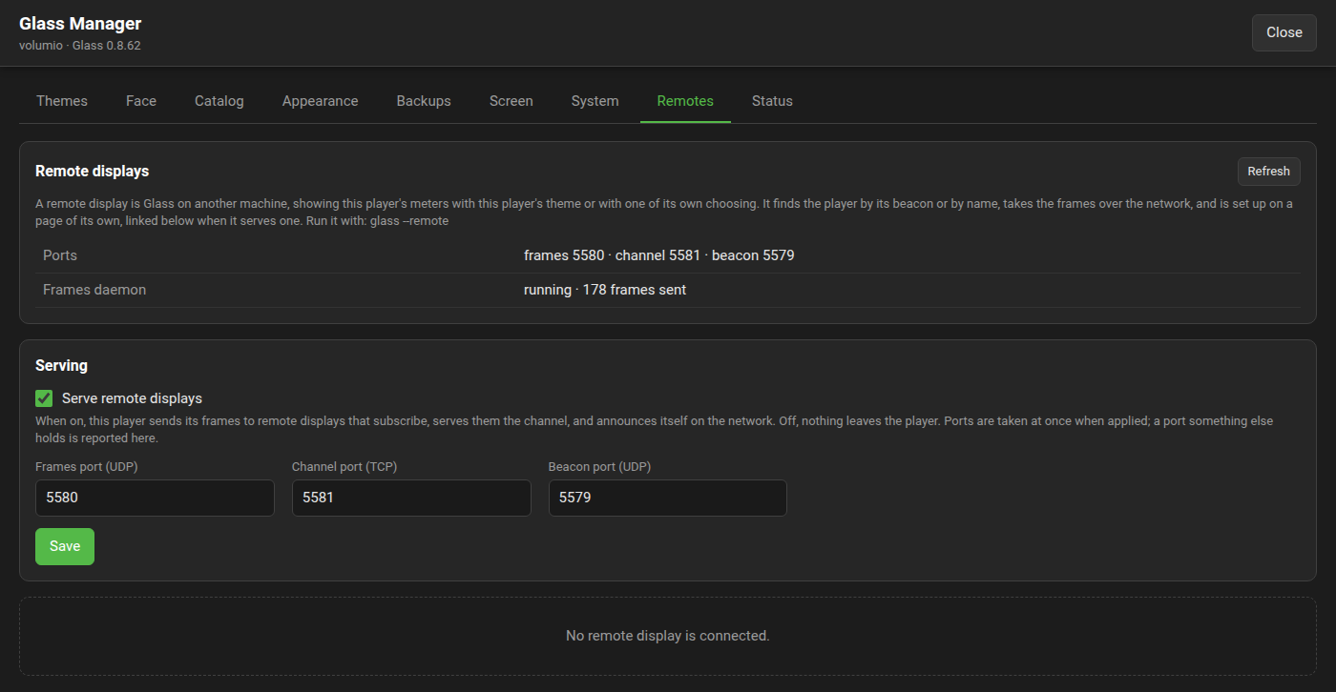The image size is (1336, 692).
Task: Close the Glass Manager
Action: pyautogui.click(x=1284, y=32)
